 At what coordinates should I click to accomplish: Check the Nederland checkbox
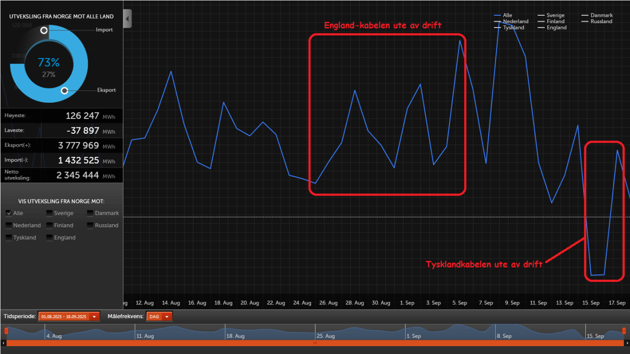click(8, 225)
